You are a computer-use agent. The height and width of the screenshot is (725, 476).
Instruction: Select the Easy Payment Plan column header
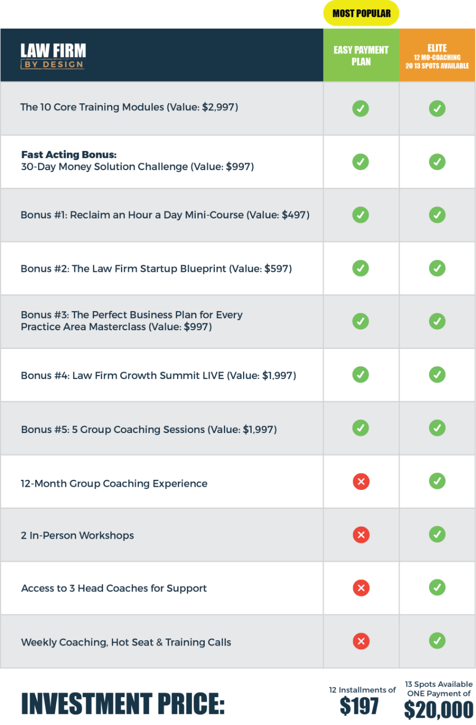pyautogui.click(x=361, y=55)
